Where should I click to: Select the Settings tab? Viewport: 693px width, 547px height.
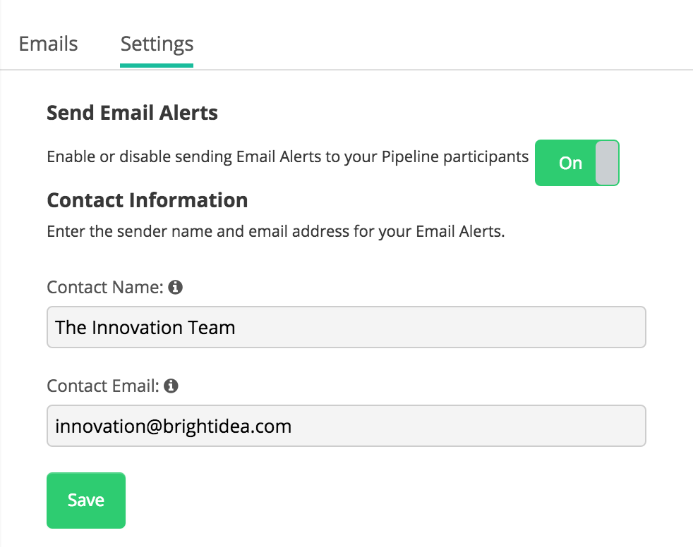coord(157,44)
